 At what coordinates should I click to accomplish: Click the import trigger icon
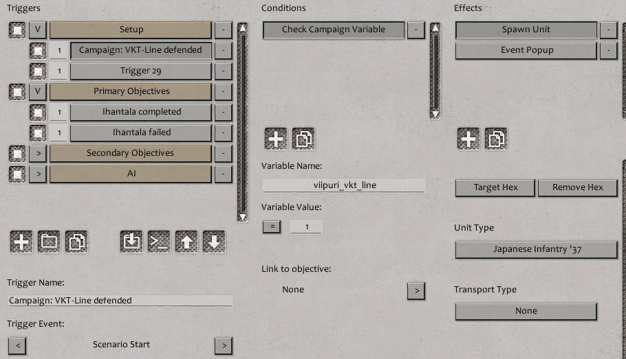coord(131,242)
